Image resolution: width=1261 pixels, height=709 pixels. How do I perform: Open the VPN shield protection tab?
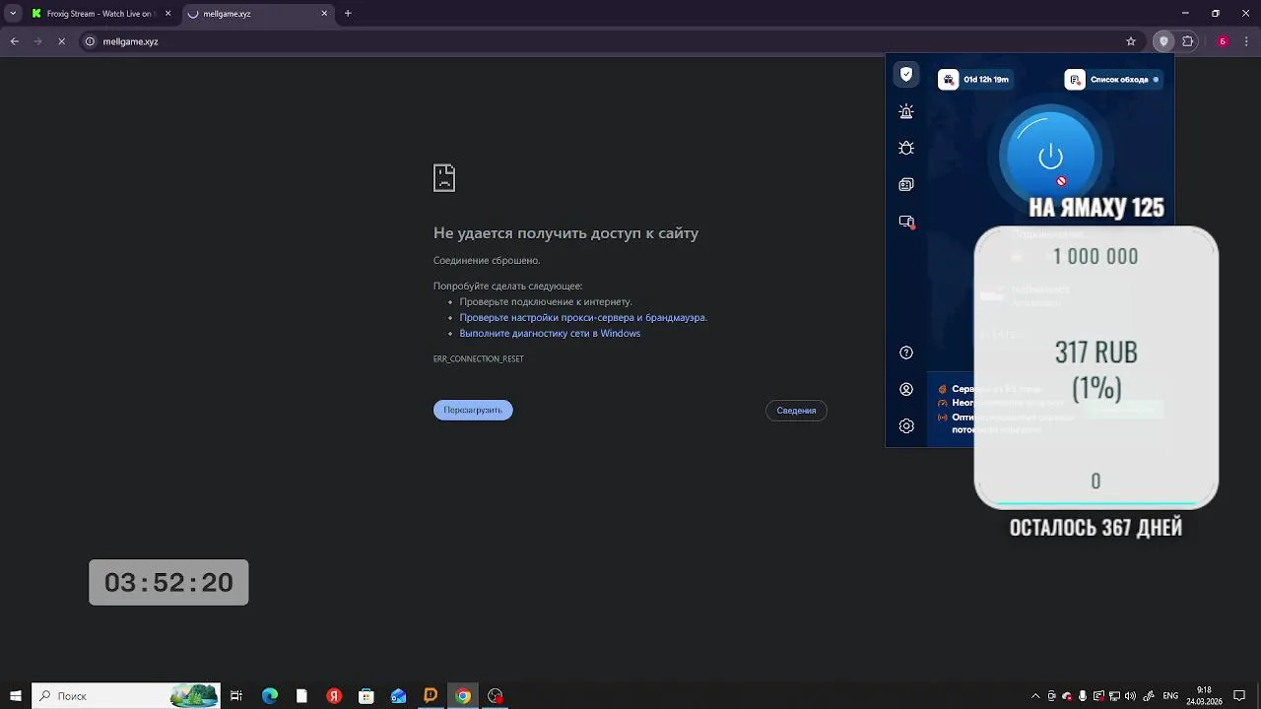click(906, 75)
